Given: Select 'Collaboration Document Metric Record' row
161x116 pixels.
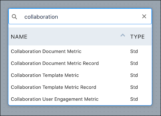Looking at the screenshot, I should [80, 63].
